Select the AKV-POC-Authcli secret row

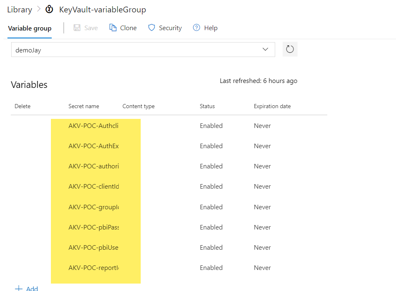(x=169, y=126)
